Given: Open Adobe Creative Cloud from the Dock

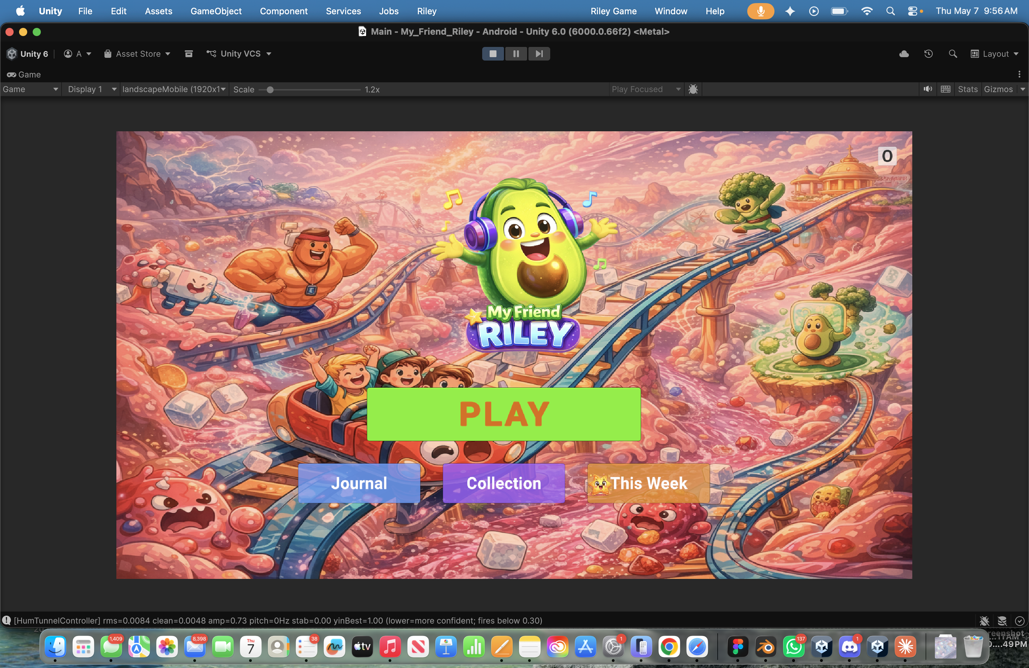Looking at the screenshot, I should pyautogui.click(x=557, y=647).
